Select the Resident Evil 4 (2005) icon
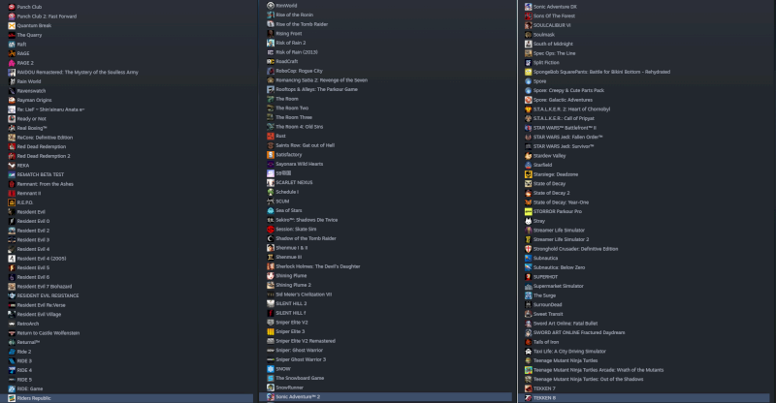 (12, 258)
